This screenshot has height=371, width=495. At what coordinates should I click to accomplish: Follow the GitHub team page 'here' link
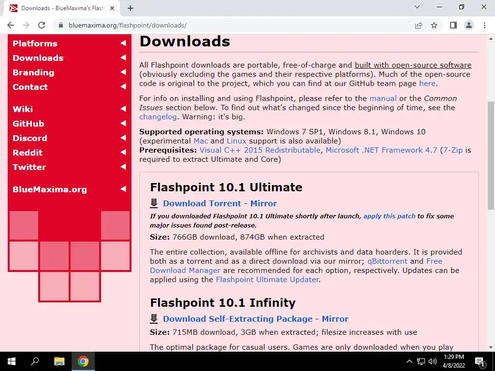tap(427, 84)
